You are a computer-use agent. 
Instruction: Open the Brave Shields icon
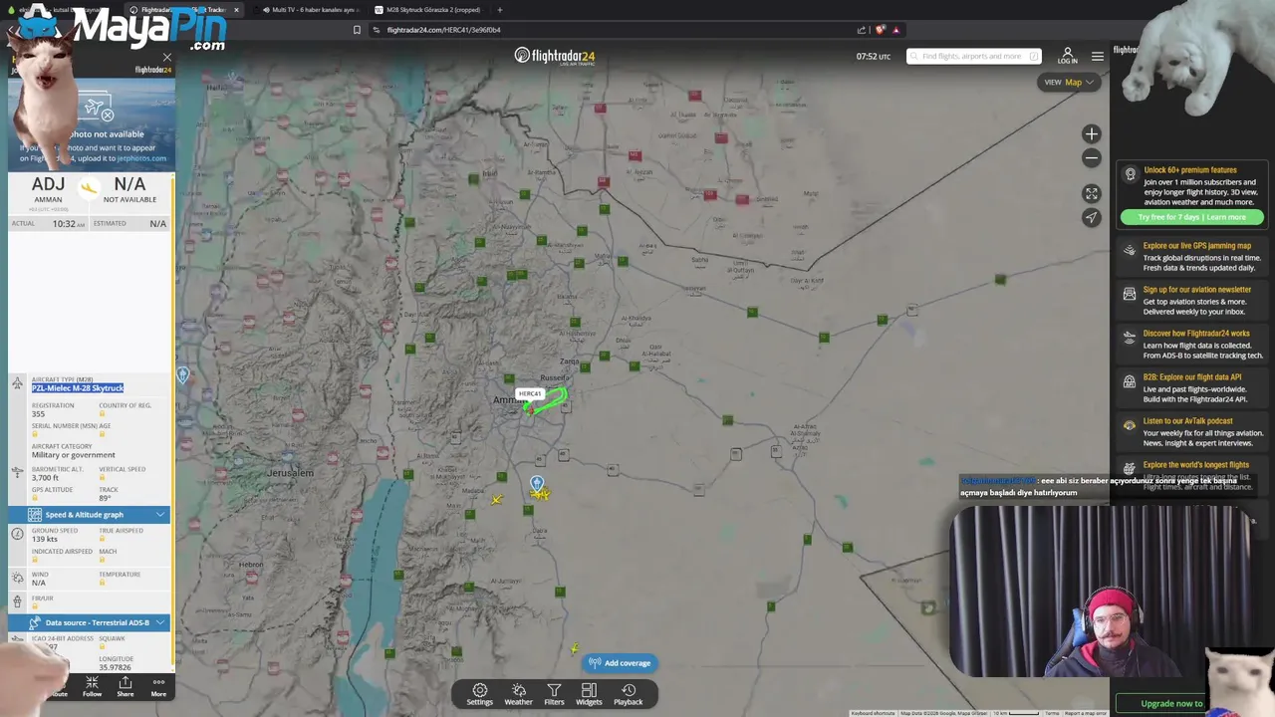pos(880,30)
